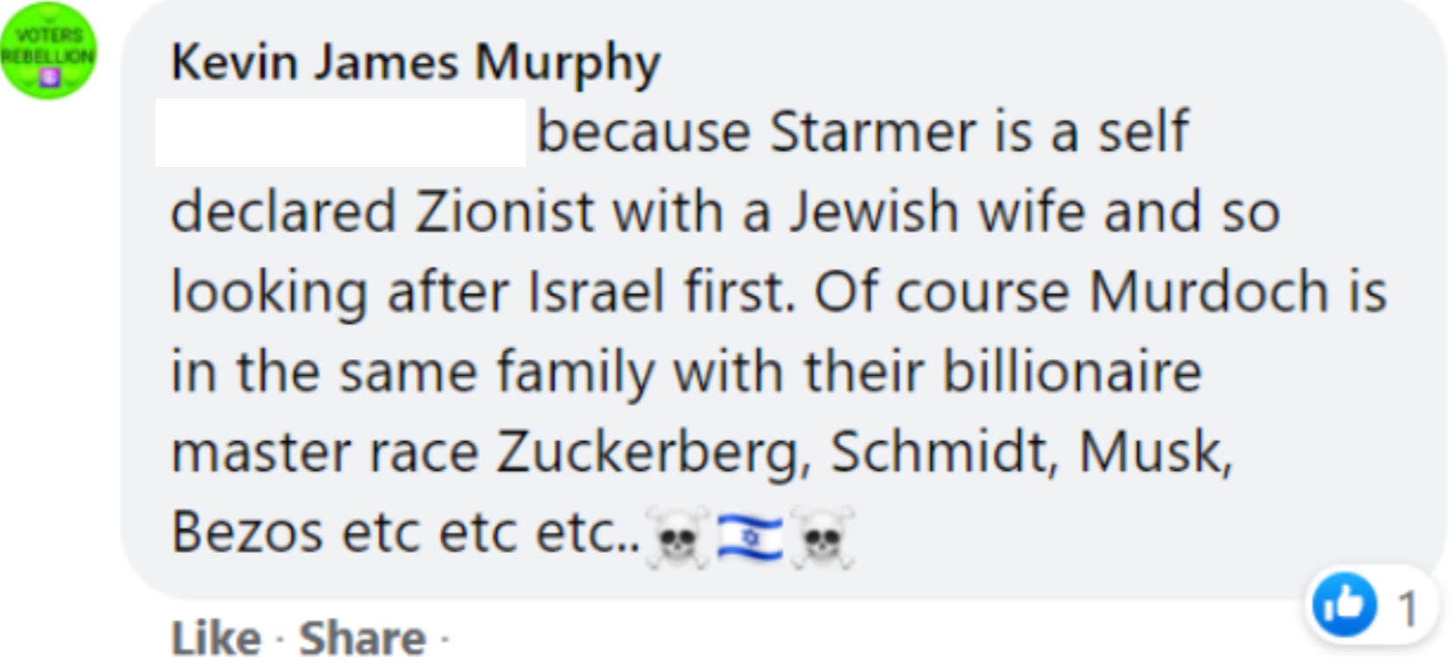Click the first skull emoji
Viewport: 1453px width, 665px height.
[x=676, y=537]
